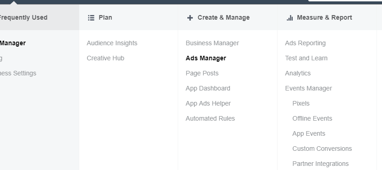
Task: Go to Test and Learn
Action: [x=306, y=58]
